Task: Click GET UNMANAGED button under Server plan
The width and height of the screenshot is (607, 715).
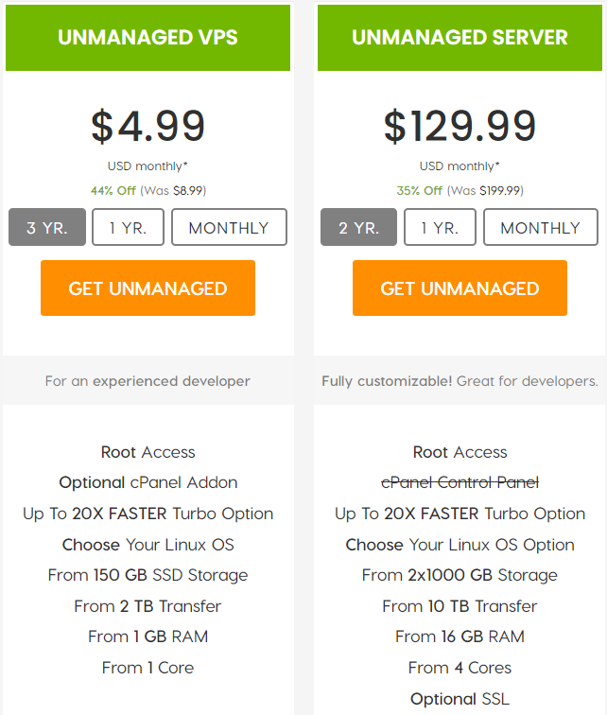Action: pos(460,288)
